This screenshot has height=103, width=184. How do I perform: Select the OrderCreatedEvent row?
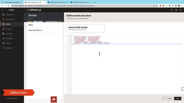click(x=45, y=30)
